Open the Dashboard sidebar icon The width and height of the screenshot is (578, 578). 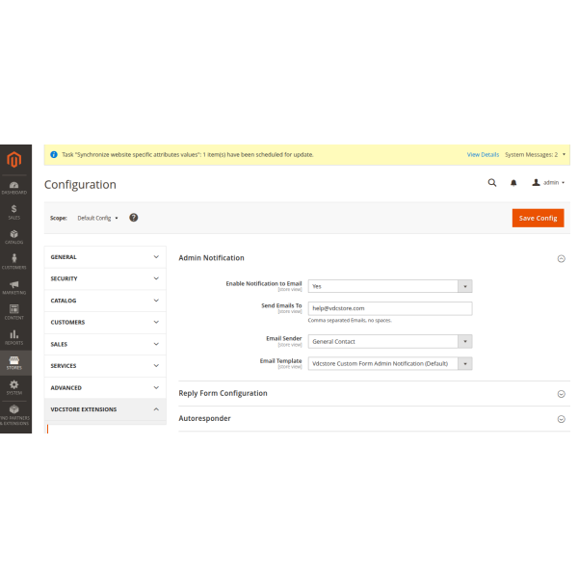coord(14,186)
